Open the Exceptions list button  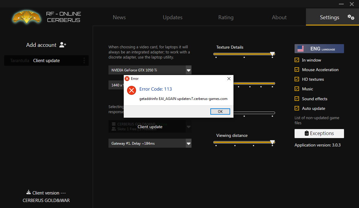coord(319,134)
